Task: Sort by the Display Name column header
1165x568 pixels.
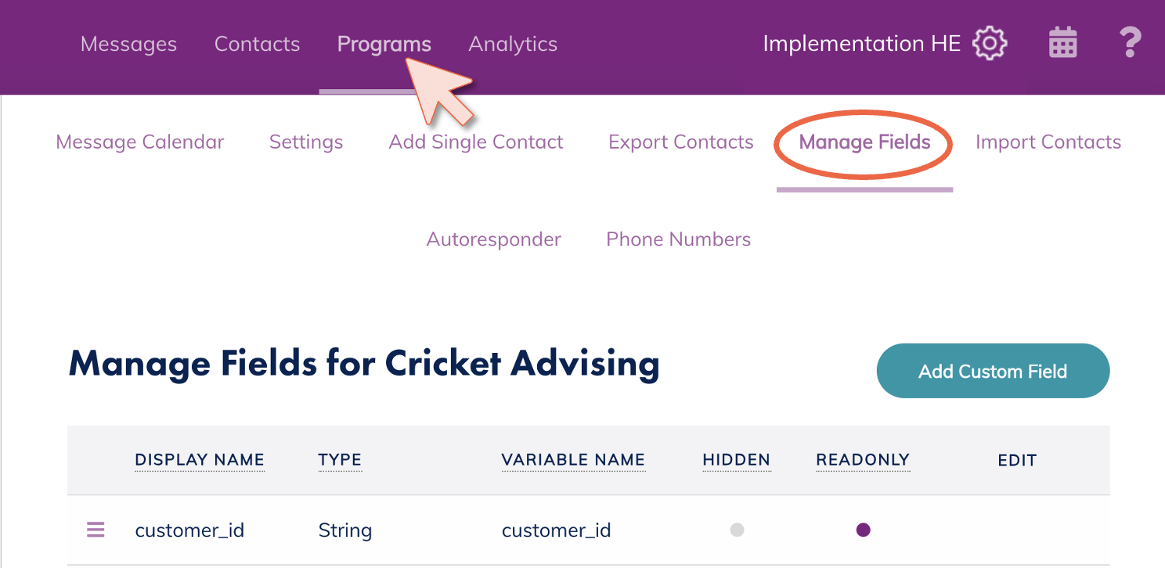Action: coord(200,460)
